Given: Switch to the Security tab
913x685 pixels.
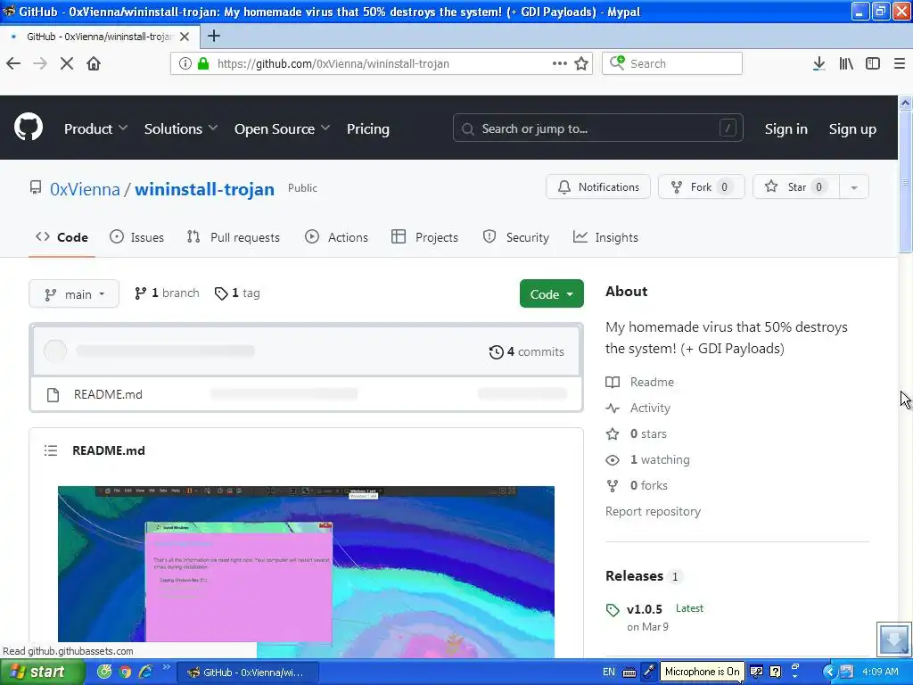Looking at the screenshot, I should coord(516,237).
